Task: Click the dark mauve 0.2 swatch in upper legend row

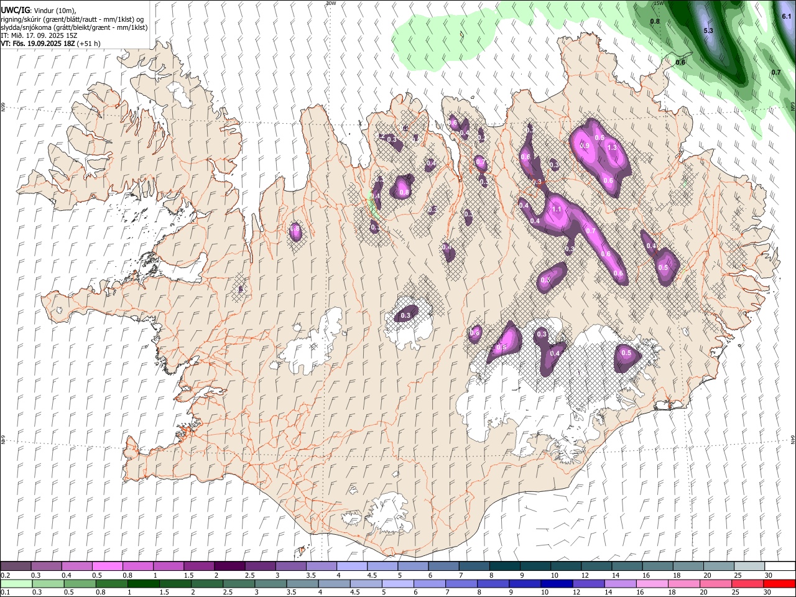Action: (16, 567)
